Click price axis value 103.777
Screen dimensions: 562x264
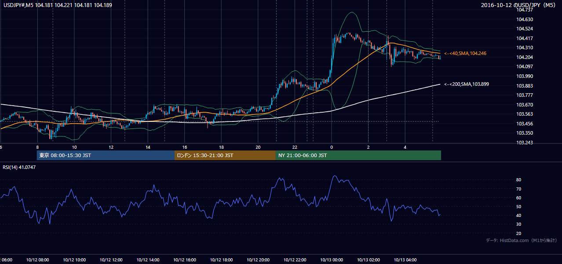(x=525, y=95)
